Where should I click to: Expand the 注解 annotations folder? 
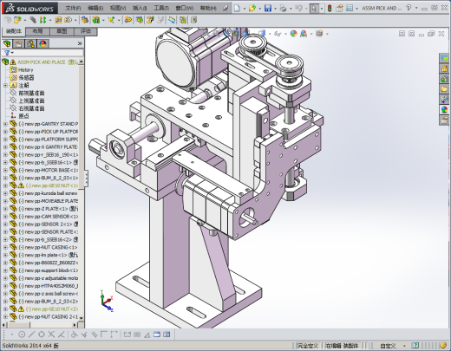[5, 85]
